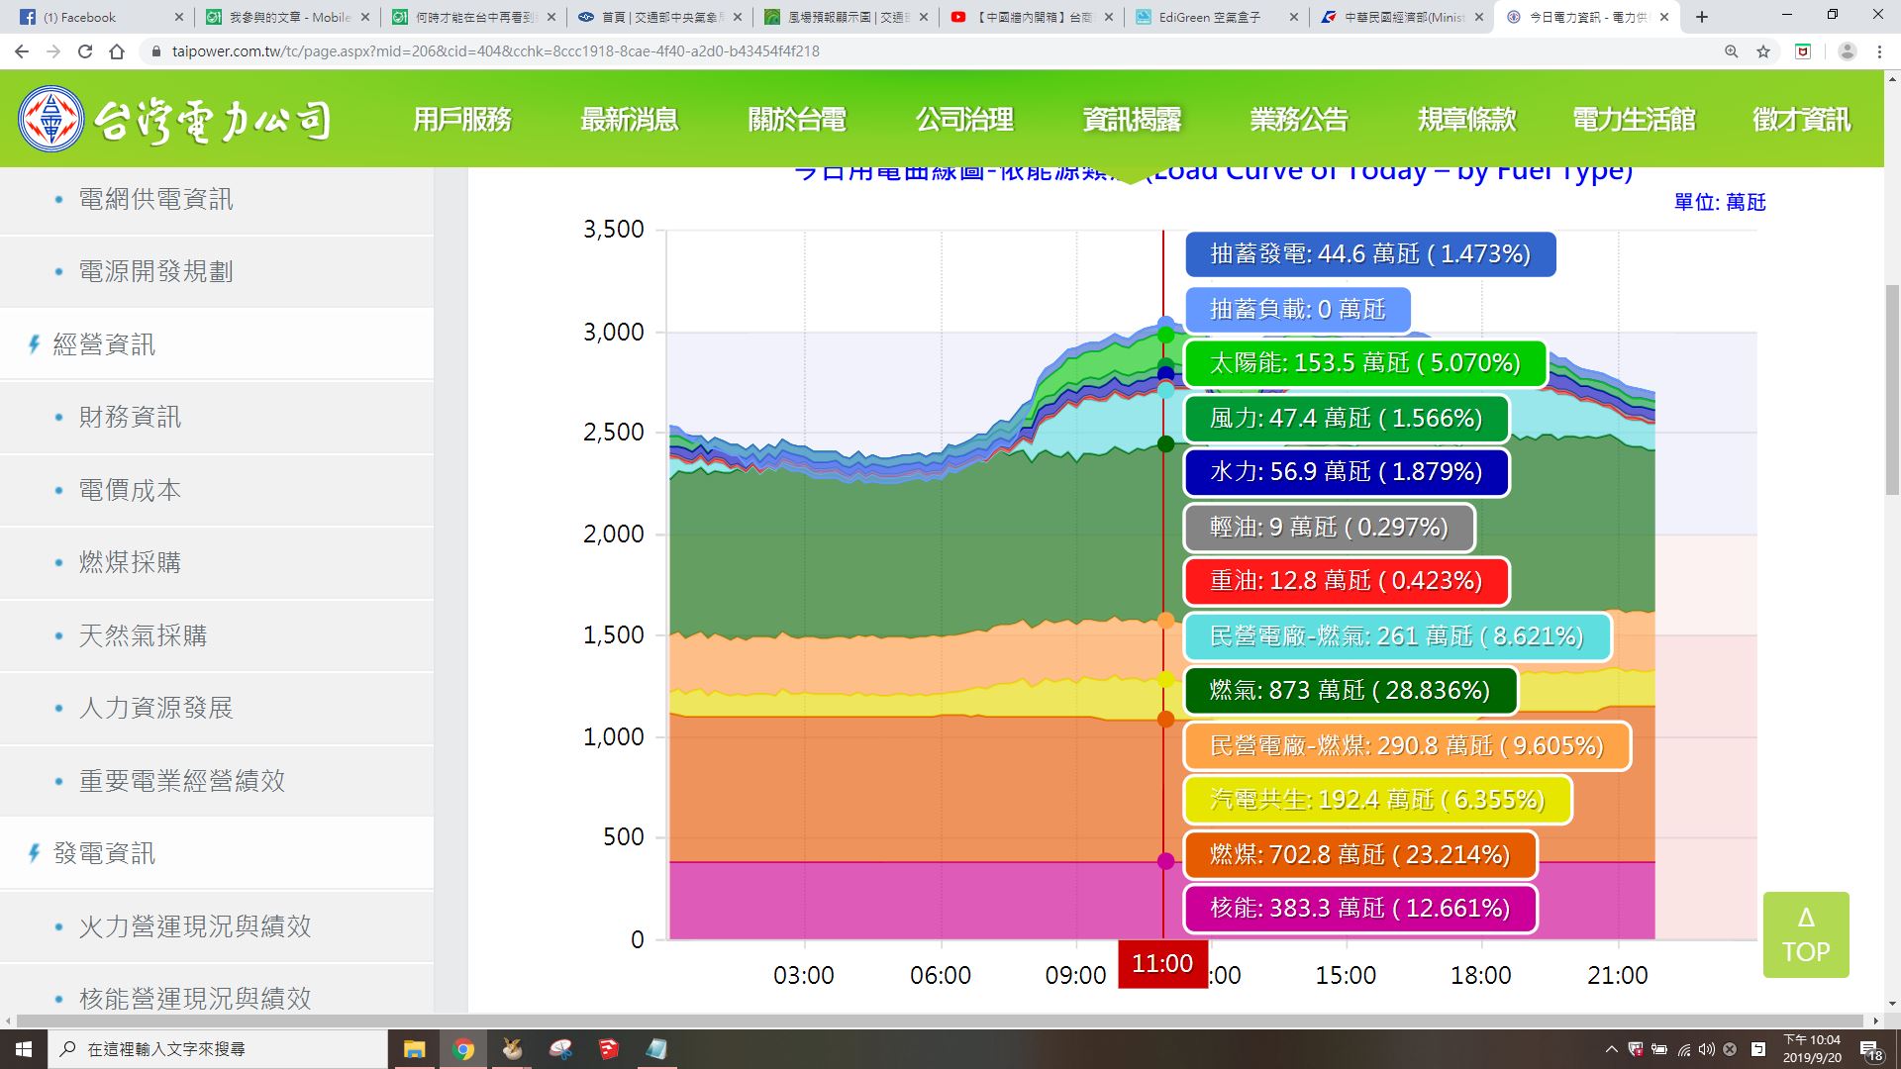Open 重要電業經營績效 in the sidebar
1901x1069 pixels.
(x=217, y=781)
